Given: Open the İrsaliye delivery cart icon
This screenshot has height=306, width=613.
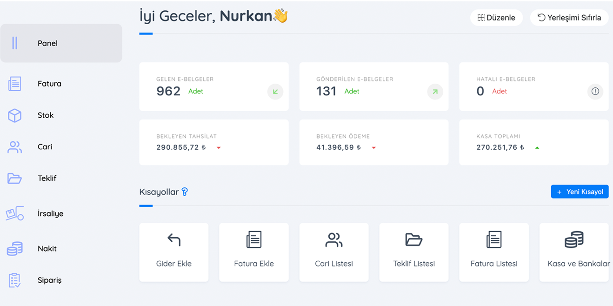Looking at the screenshot, I should click(x=15, y=213).
